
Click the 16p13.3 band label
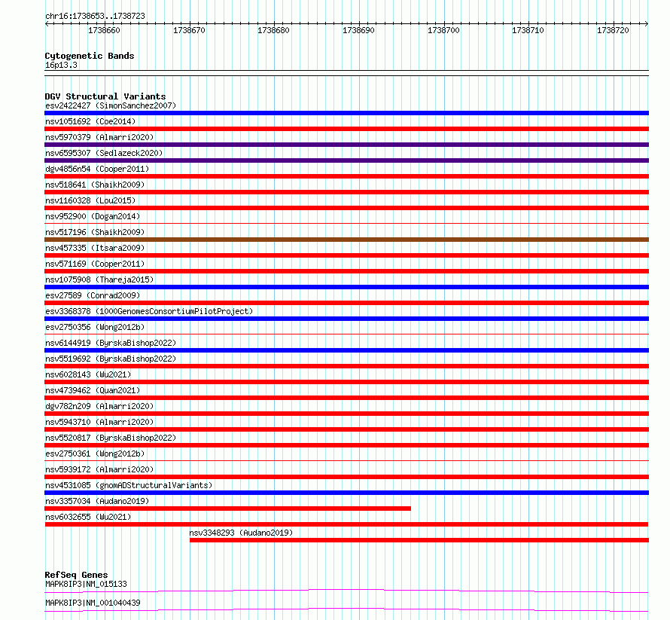pos(61,65)
